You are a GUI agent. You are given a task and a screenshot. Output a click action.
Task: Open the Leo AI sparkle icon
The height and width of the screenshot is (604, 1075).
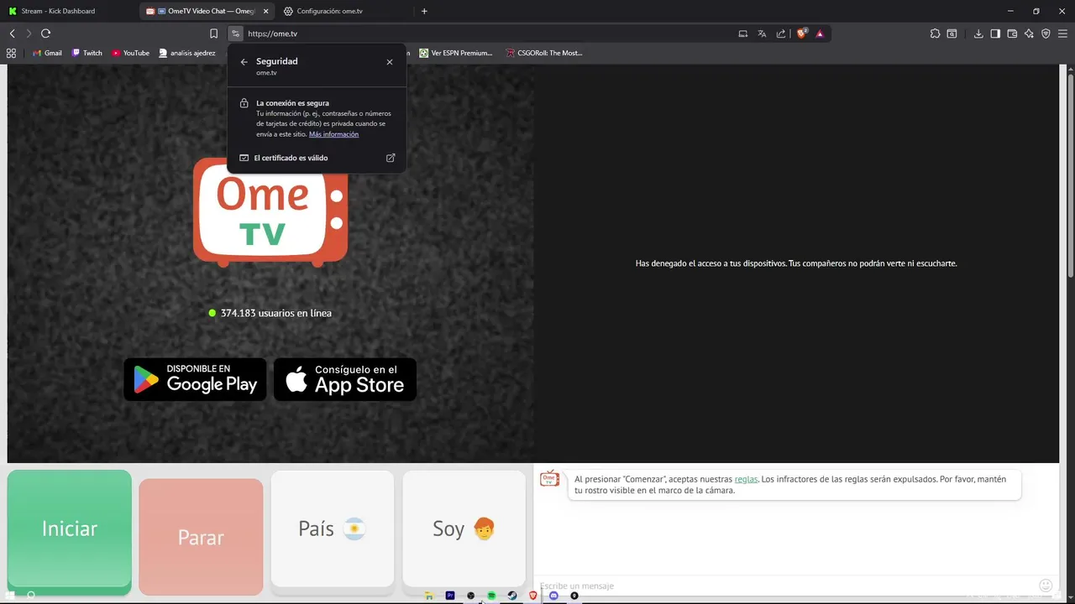click(x=1029, y=34)
